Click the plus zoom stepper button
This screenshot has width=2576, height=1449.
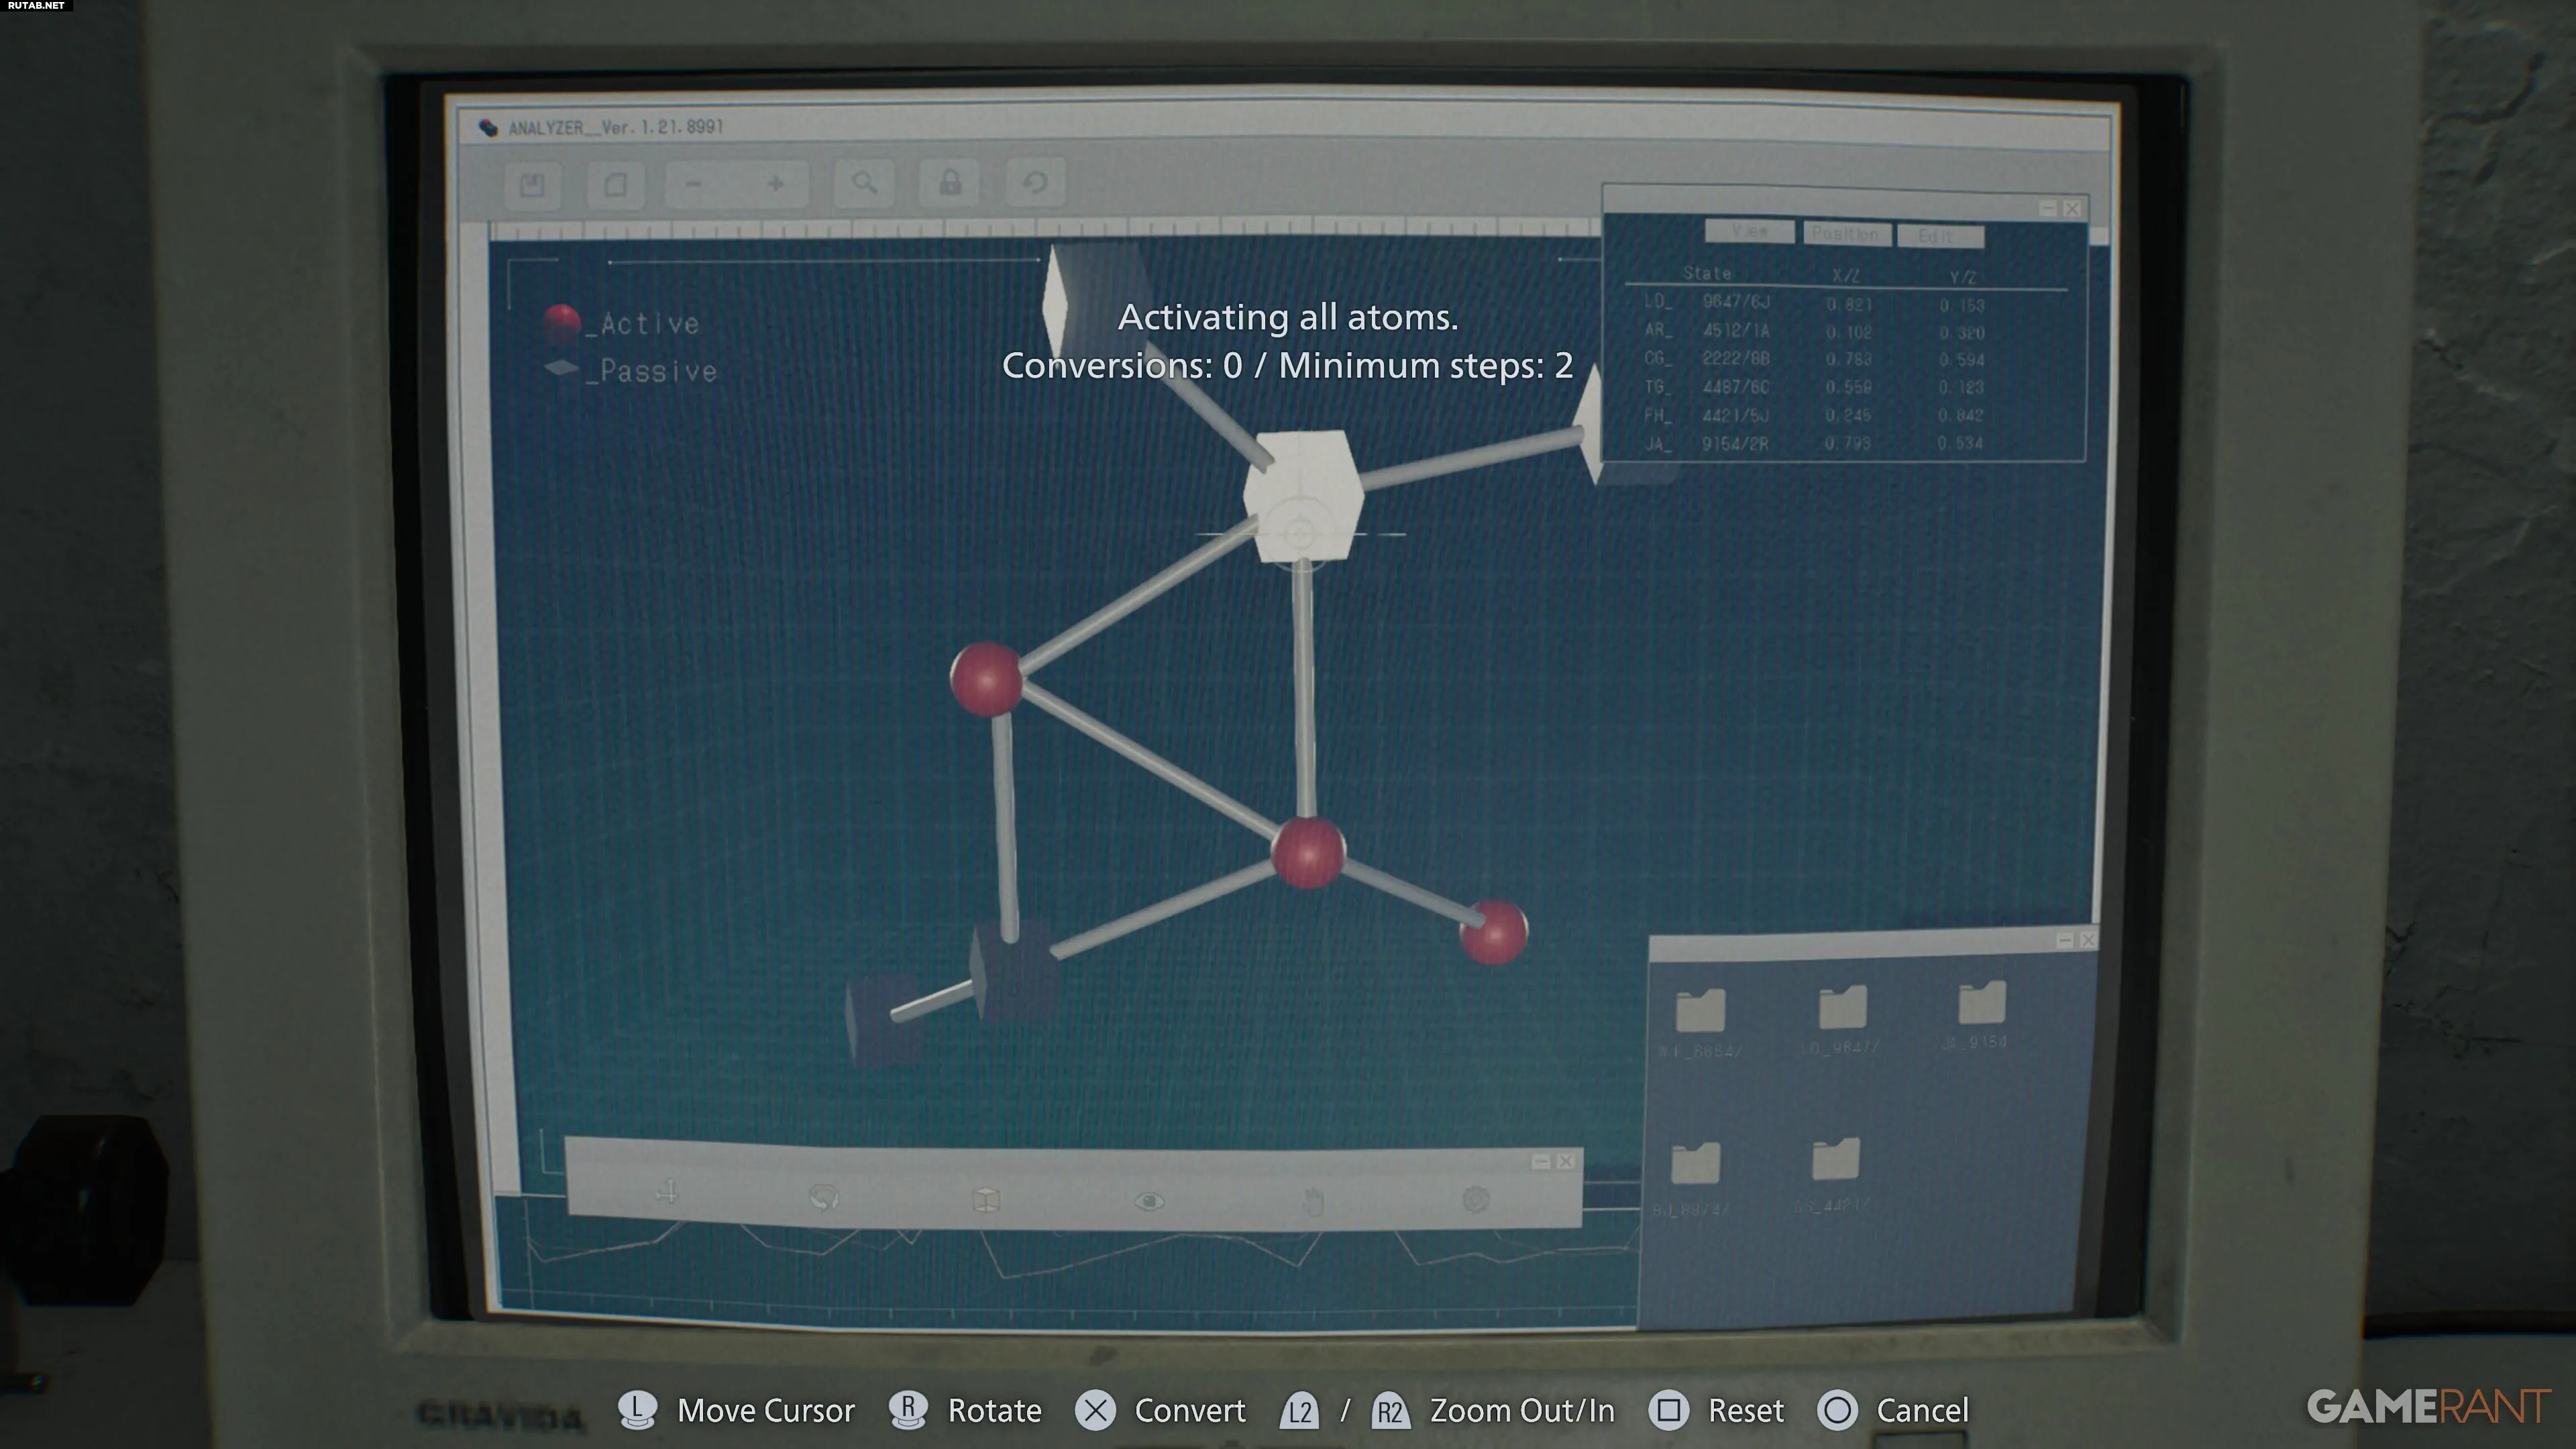coord(776,184)
